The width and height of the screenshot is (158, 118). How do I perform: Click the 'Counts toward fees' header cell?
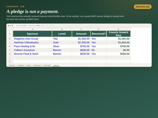(118, 34)
